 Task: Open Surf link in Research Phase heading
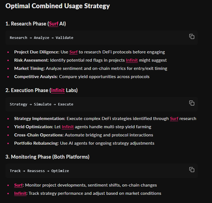click(54, 24)
